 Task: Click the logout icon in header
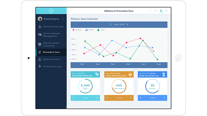tap(166, 11)
